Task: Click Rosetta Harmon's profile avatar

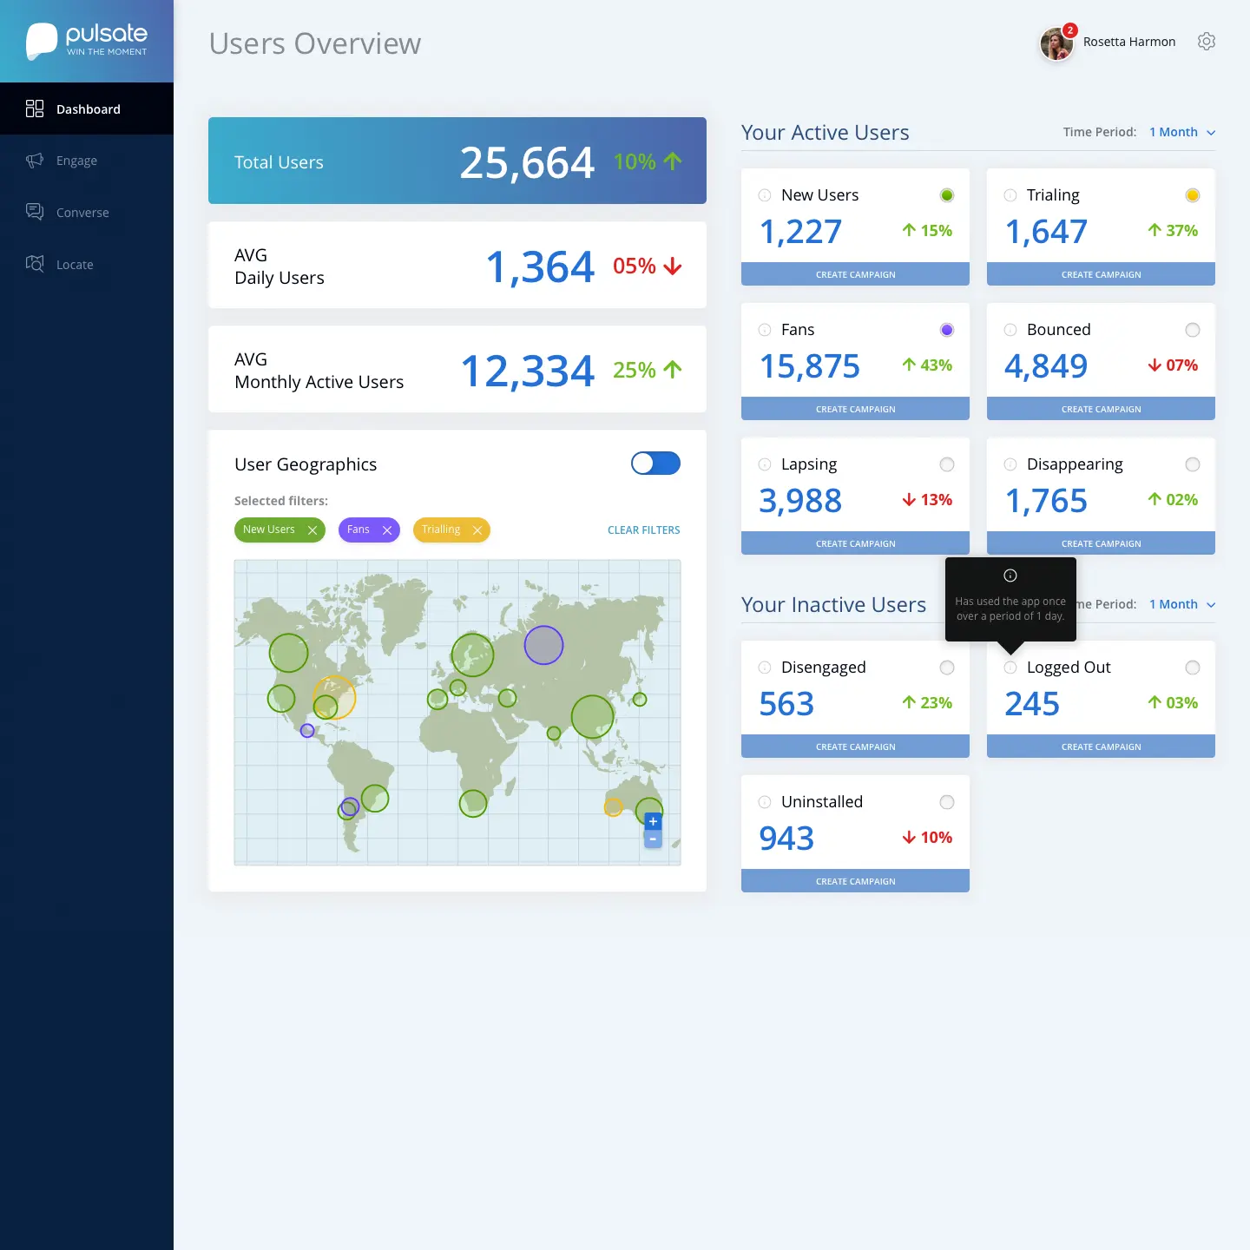Action: (x=1056, y=43)
